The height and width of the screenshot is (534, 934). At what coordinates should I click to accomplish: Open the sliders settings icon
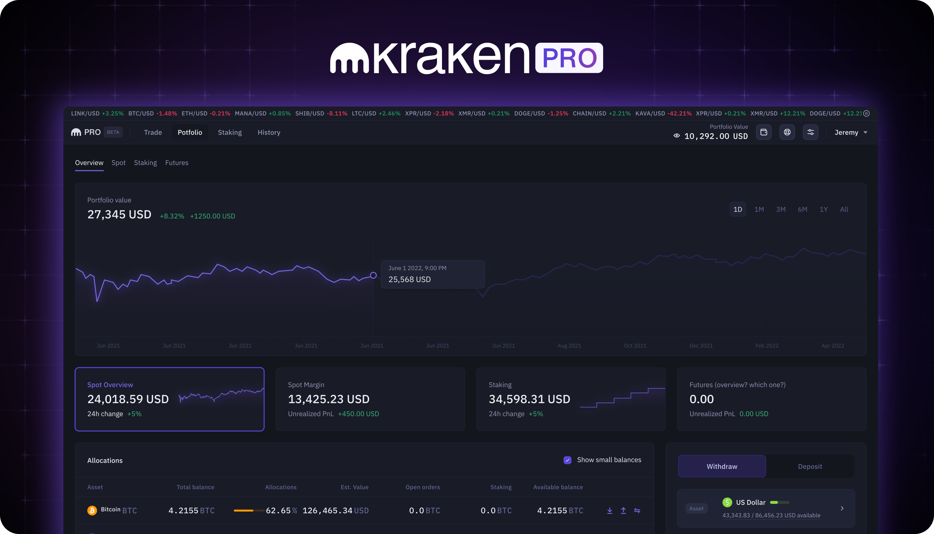pos(811,132)
